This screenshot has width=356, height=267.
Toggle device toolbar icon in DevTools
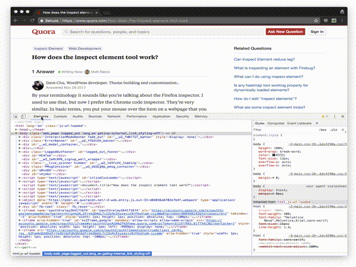pyautogui.click(x=23, y=116)
